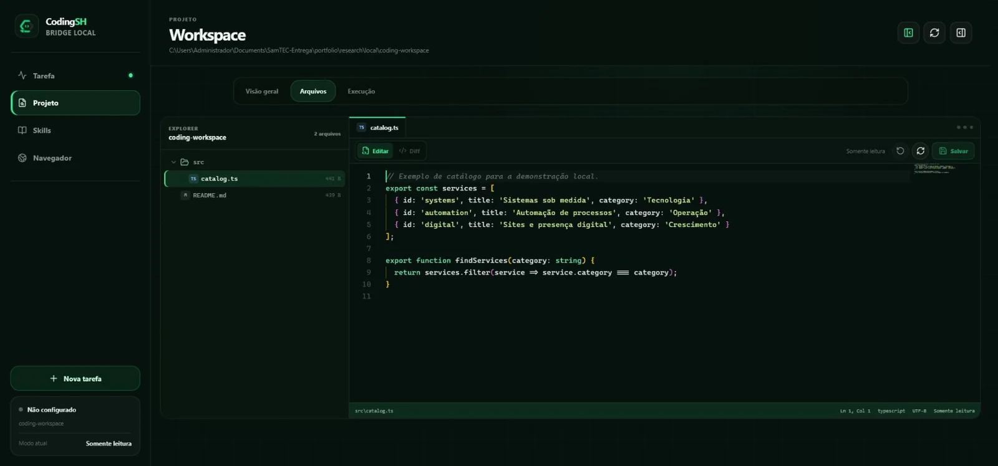The height and width of the screenshot is (466, 998).
Task: Switch to the Execução tab
Action: click(361, 91)
